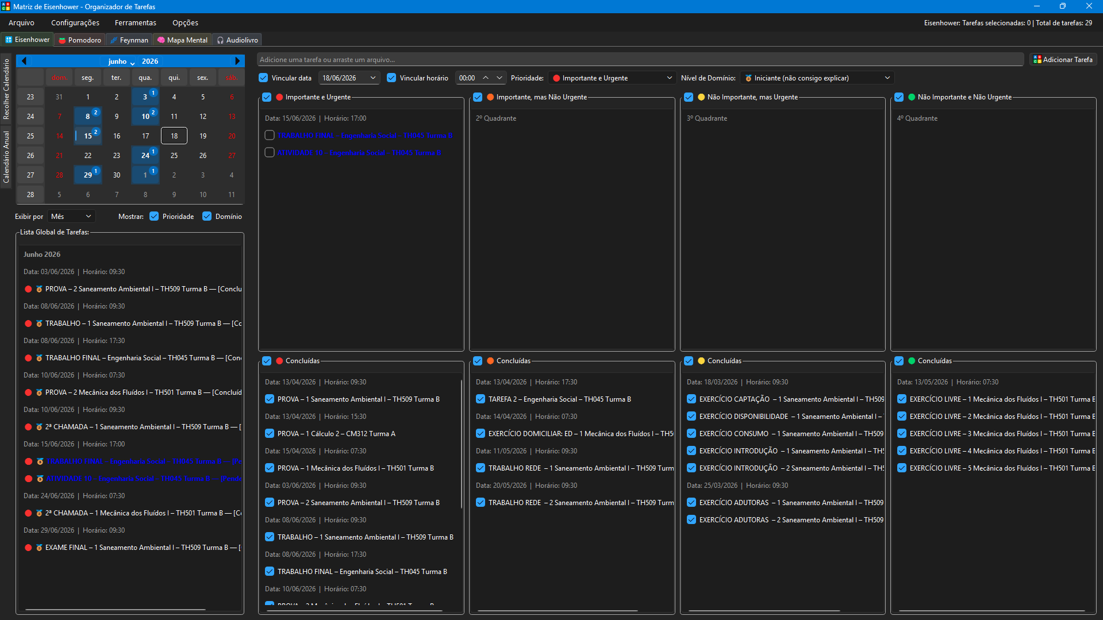Click the Audiolivro headphones icon

220,40
